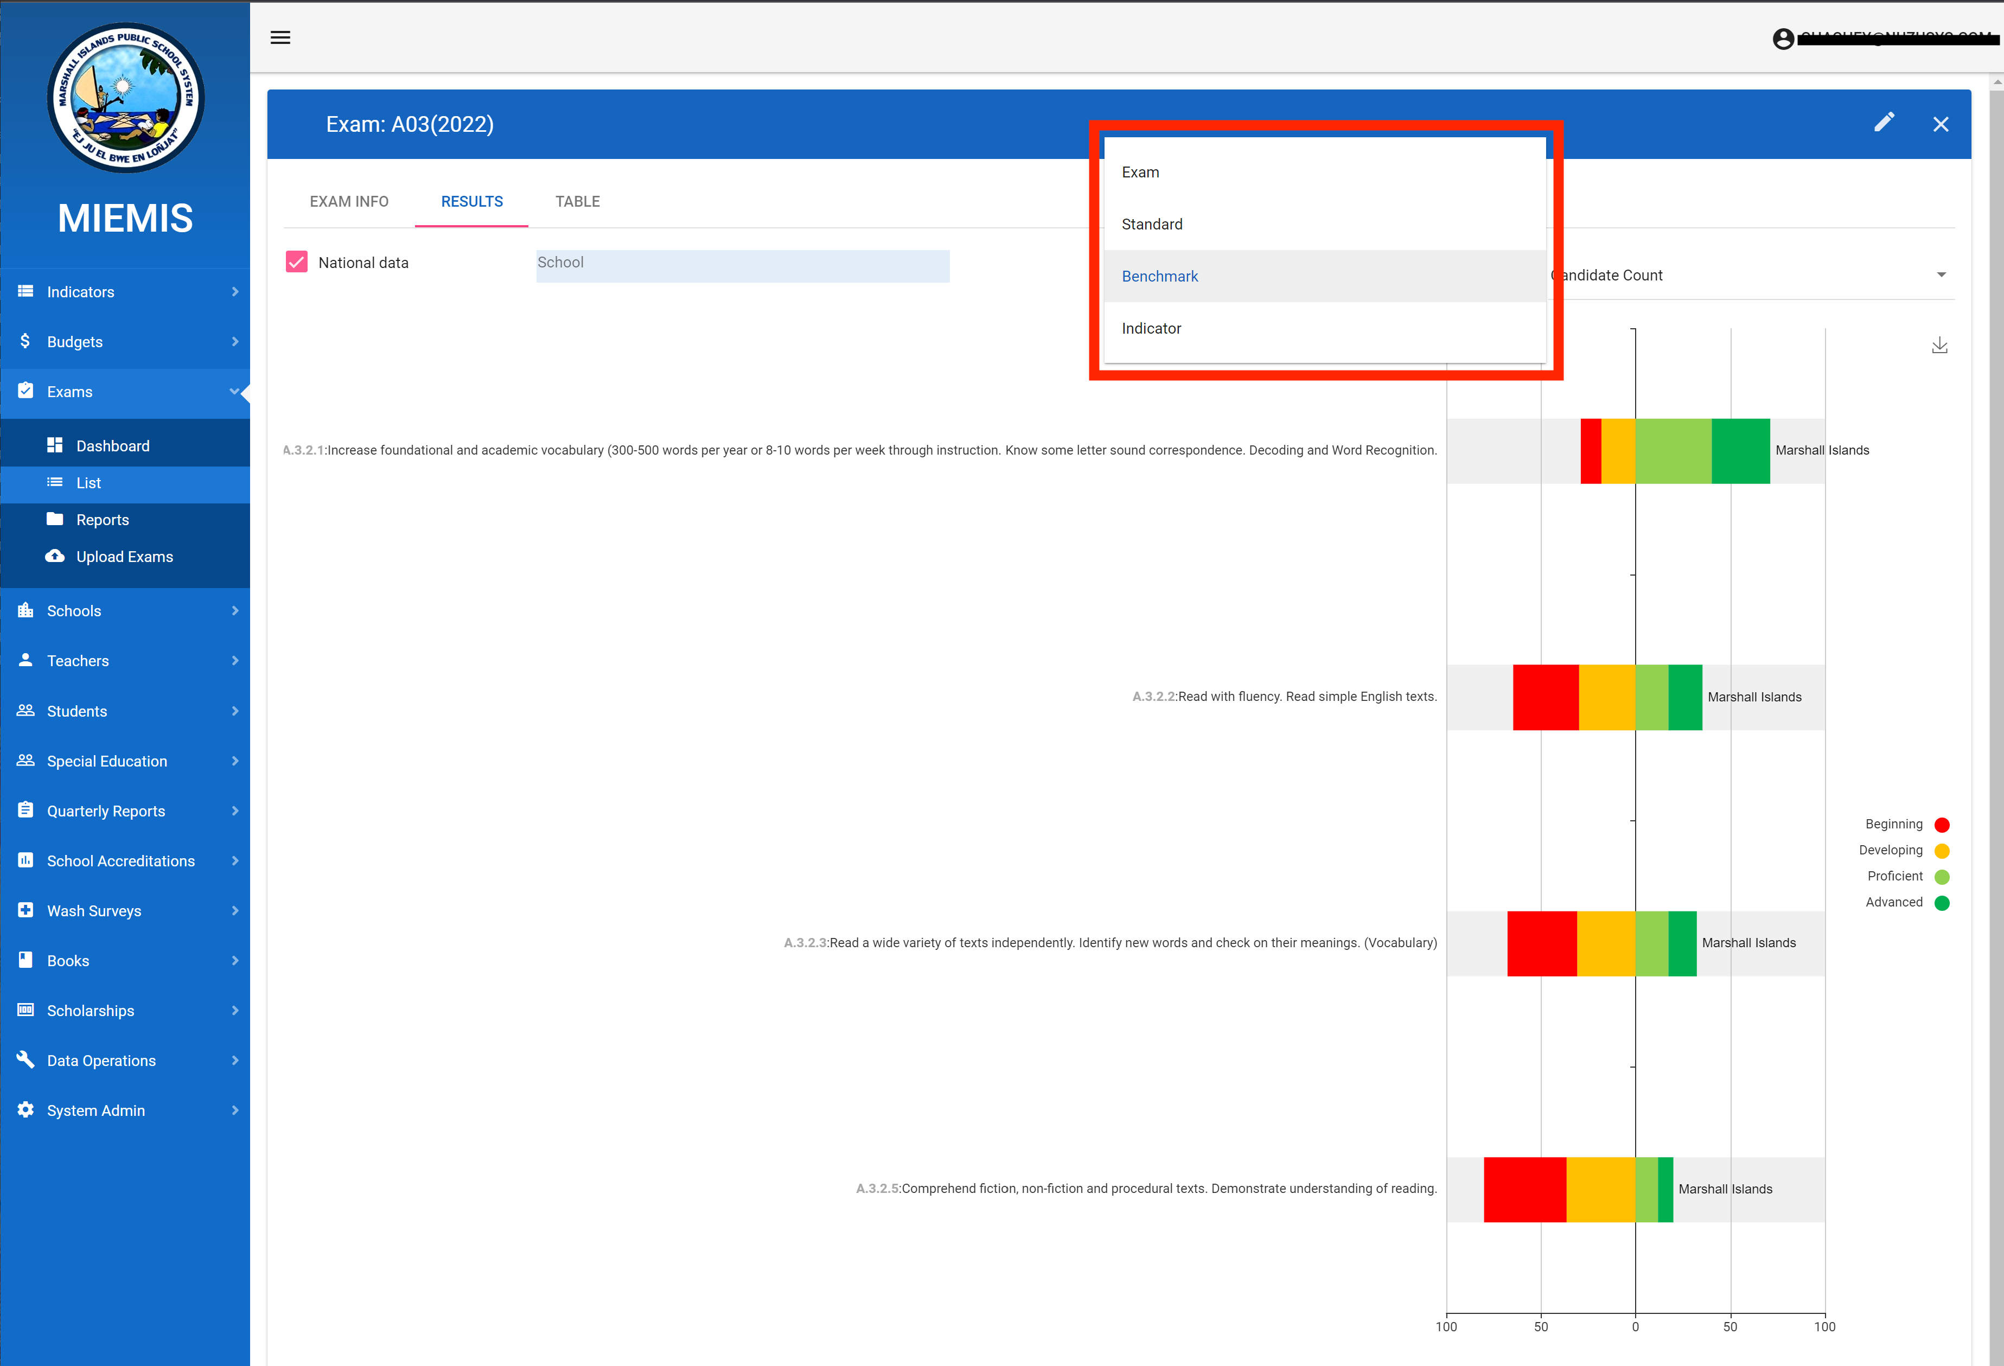The width and height of the screenshot is (2004, 1366).
Task: Open the exams Dashboard grid icon item
Action: tap(112, 446)
